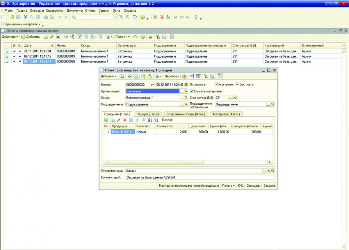Open the Справочники menu

pos(55,10)
